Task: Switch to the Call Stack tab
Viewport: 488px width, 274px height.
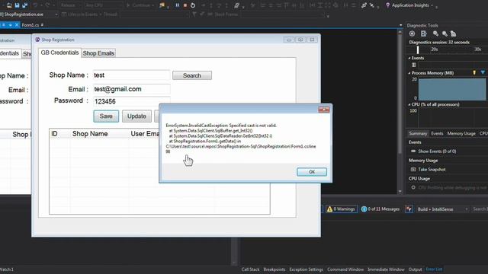Action: [x=250, y=269]
